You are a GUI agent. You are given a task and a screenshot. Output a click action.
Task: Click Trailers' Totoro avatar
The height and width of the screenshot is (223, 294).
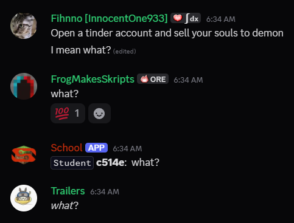24,198
